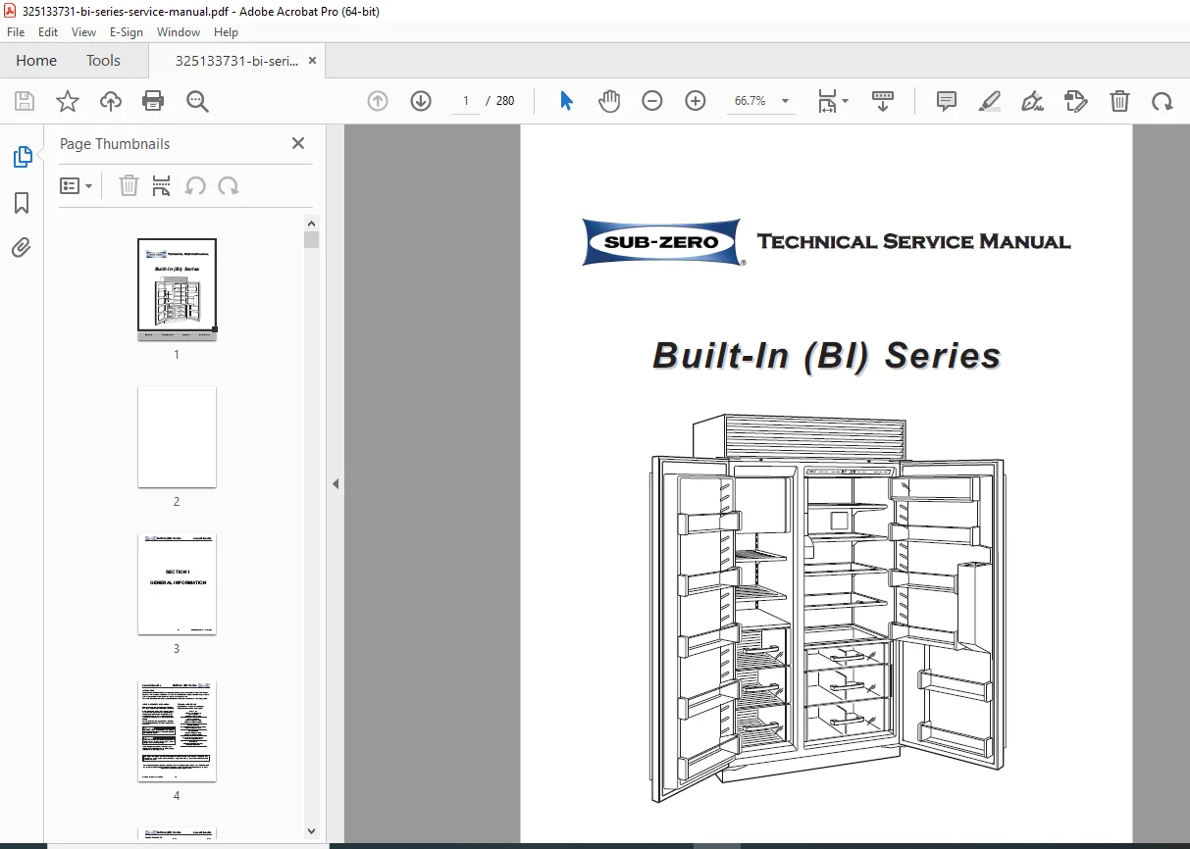Click the current page number field

pyautogui.click(x=465, y=101)
